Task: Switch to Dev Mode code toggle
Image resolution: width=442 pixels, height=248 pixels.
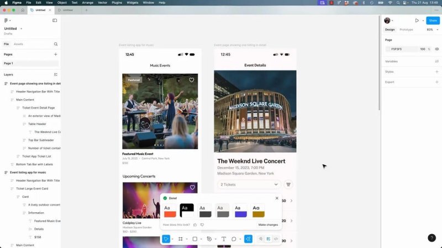Action: pos(276,239)
